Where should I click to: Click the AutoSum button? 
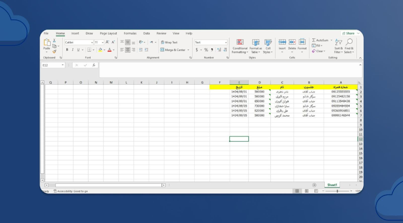(321, 40)
